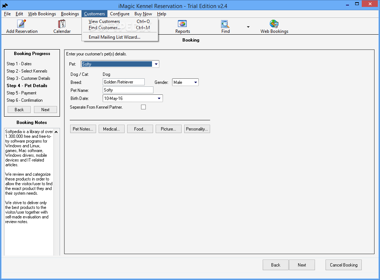Viewport: 380px width, 280px height.
Task: Click the Cancel Booking button
Action: click(343, 265)
